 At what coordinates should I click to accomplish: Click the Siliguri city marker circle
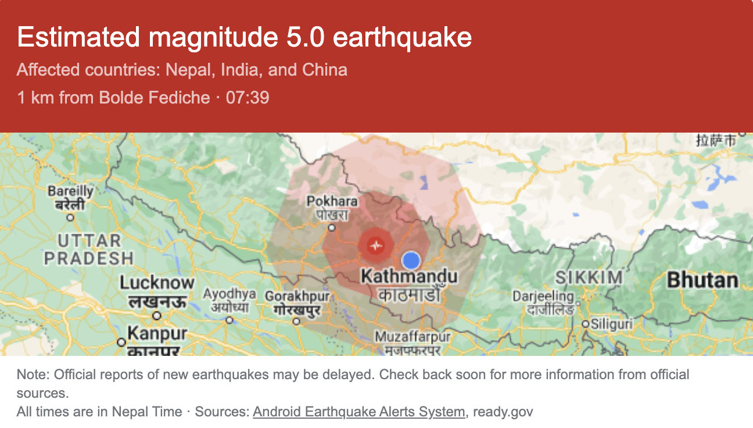tap(586, 324)
